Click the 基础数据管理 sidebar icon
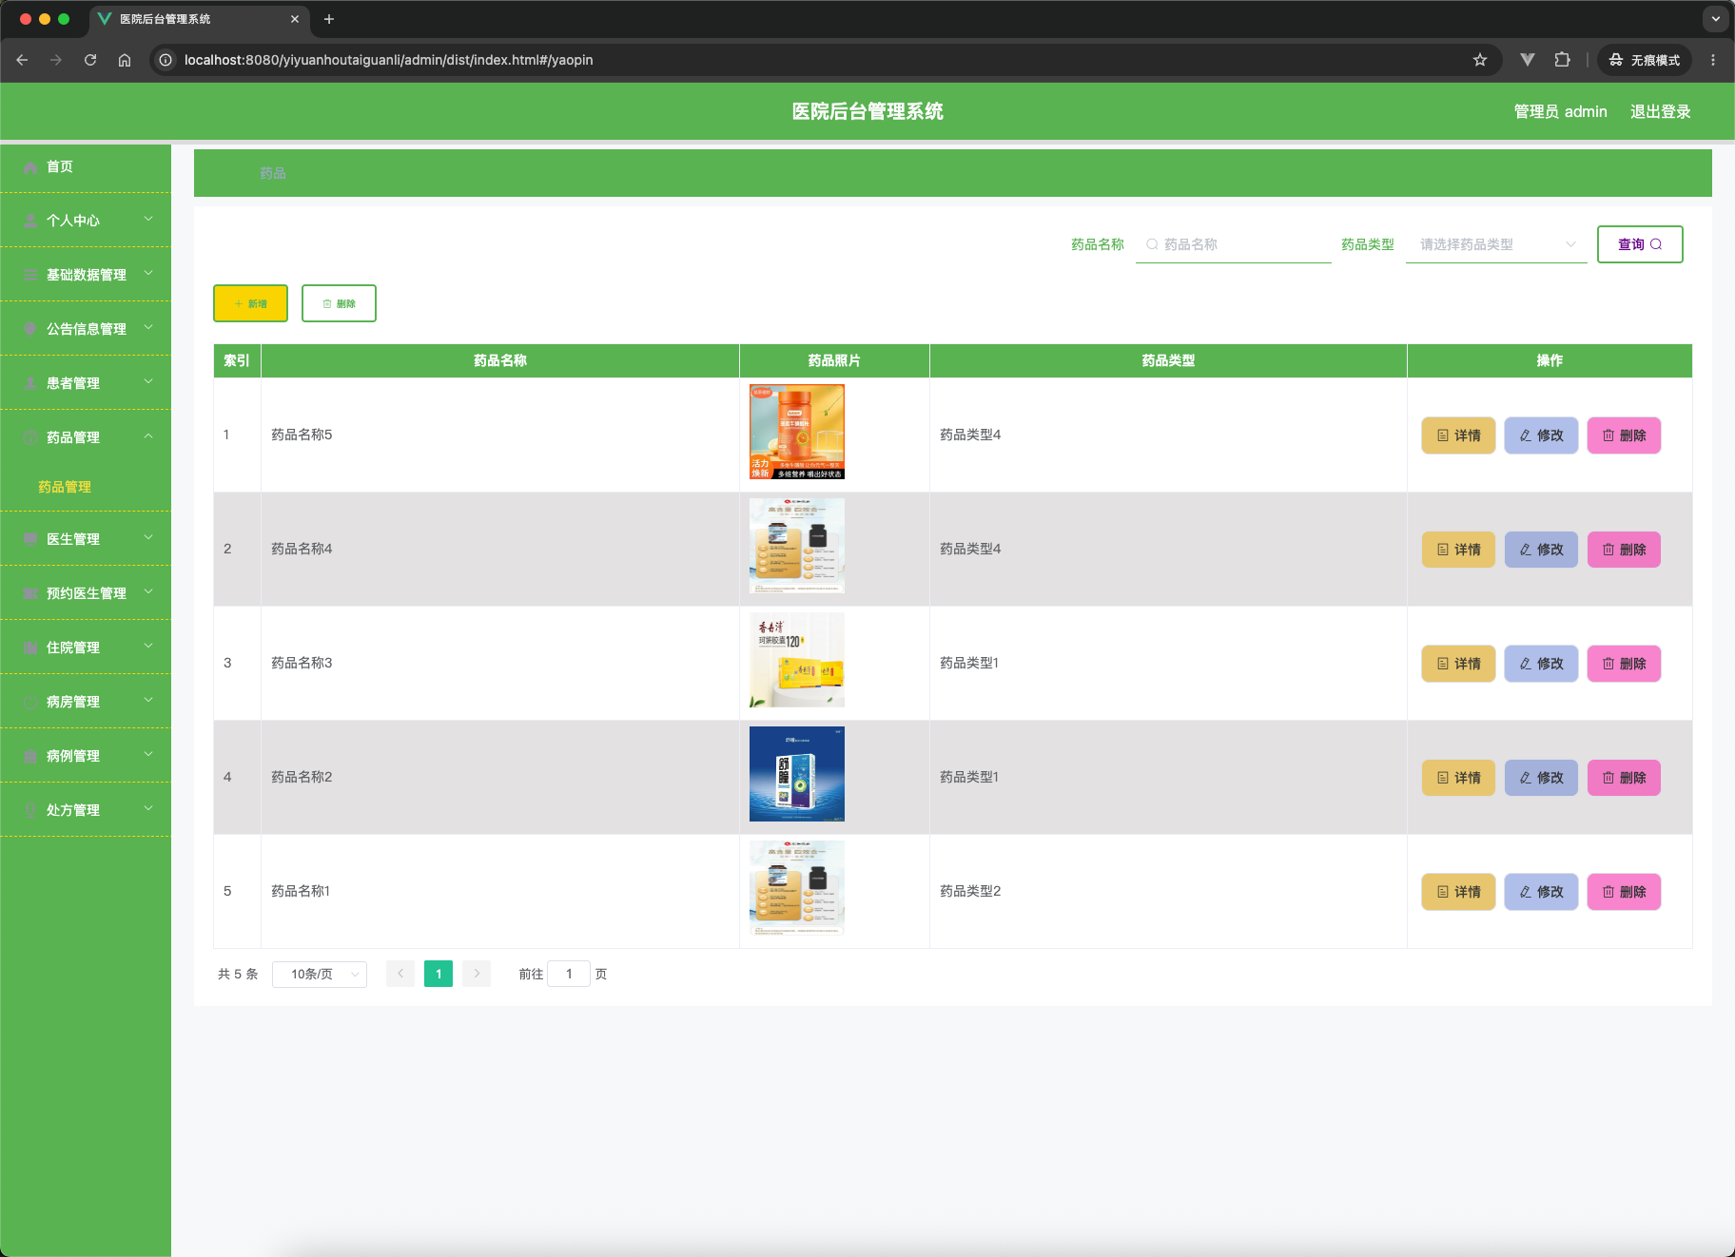The image size is (1735, 1257). tap(30, 275)
